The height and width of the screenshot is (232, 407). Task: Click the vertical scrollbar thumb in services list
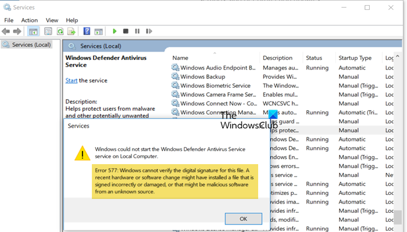pos(398,217)
